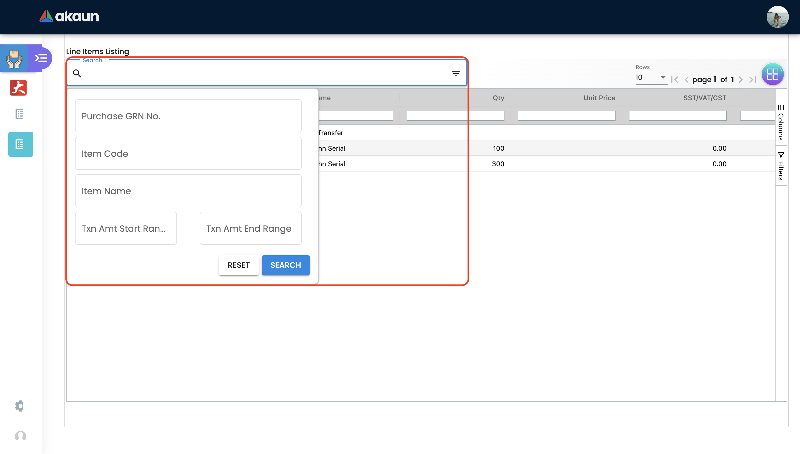Open the hands-with-box app icon

(14, 58)
